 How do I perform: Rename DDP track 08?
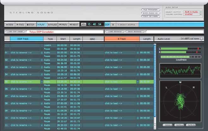[21, 104]
